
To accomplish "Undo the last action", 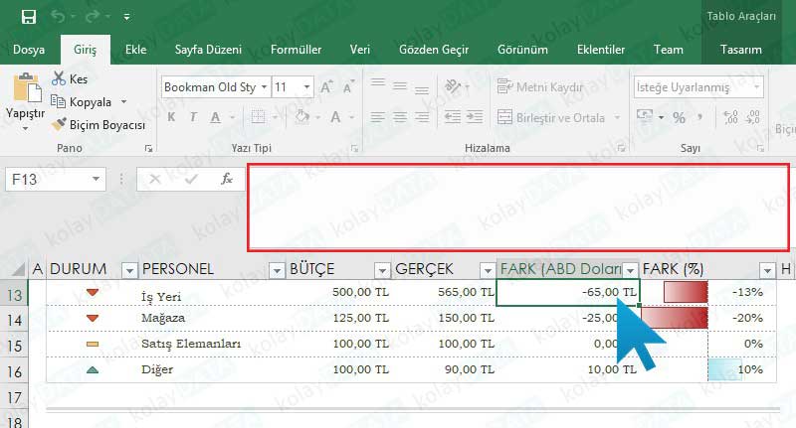I will (x=58, y=17).
